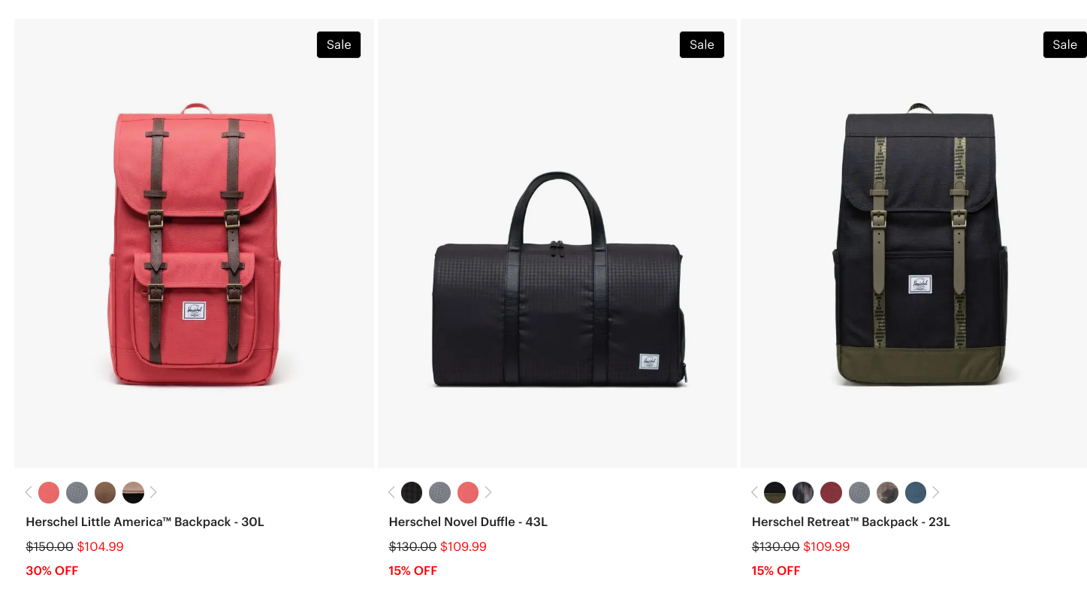The width and height of the screenshot is (1087, 614).
Task: Show previous colors for Retreat Backpack
Action: [x=754, y=492]
